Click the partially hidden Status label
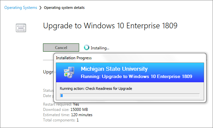The width and height of the screenshot is (213, 128). (48, 90)
